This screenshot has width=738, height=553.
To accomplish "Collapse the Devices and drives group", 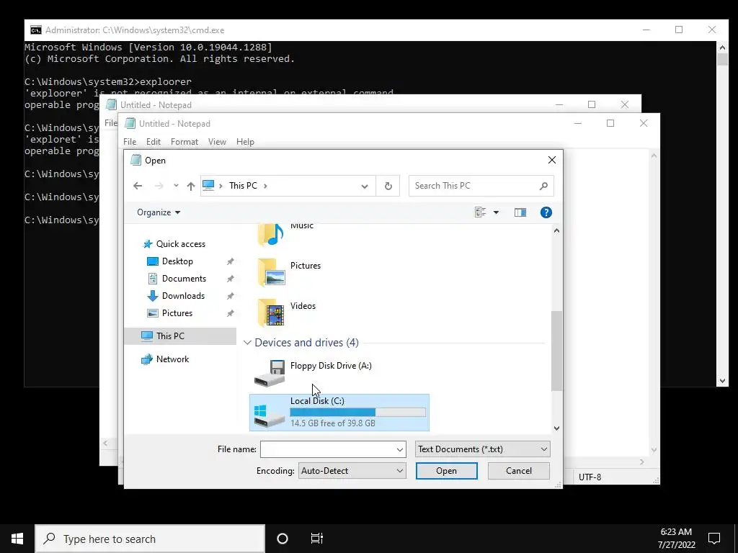I will [247, 343].
